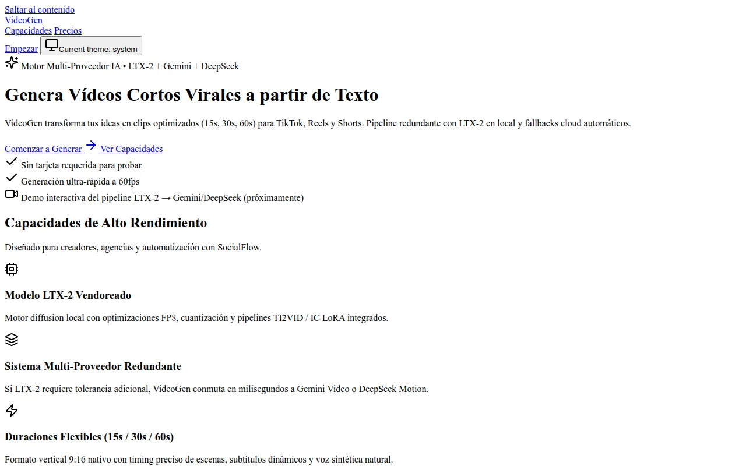Go to Capacidades in the navigation
Screen dimensions: 746x466
28,30
